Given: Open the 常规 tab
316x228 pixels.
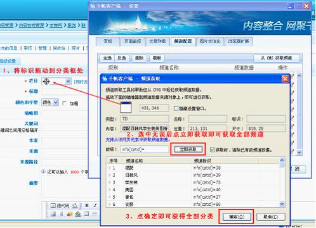Looking at the screenshot, I should [108, 41].
